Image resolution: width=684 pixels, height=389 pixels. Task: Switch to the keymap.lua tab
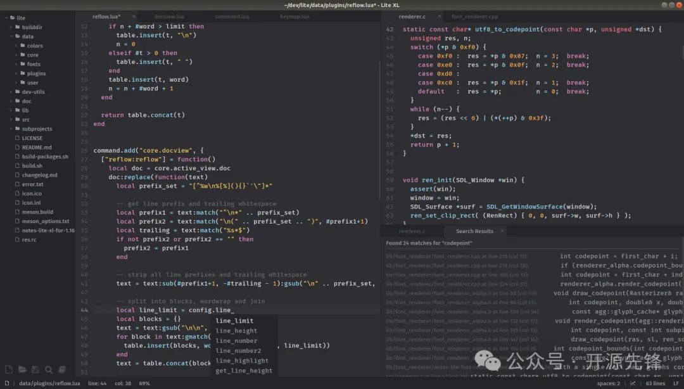294,16
